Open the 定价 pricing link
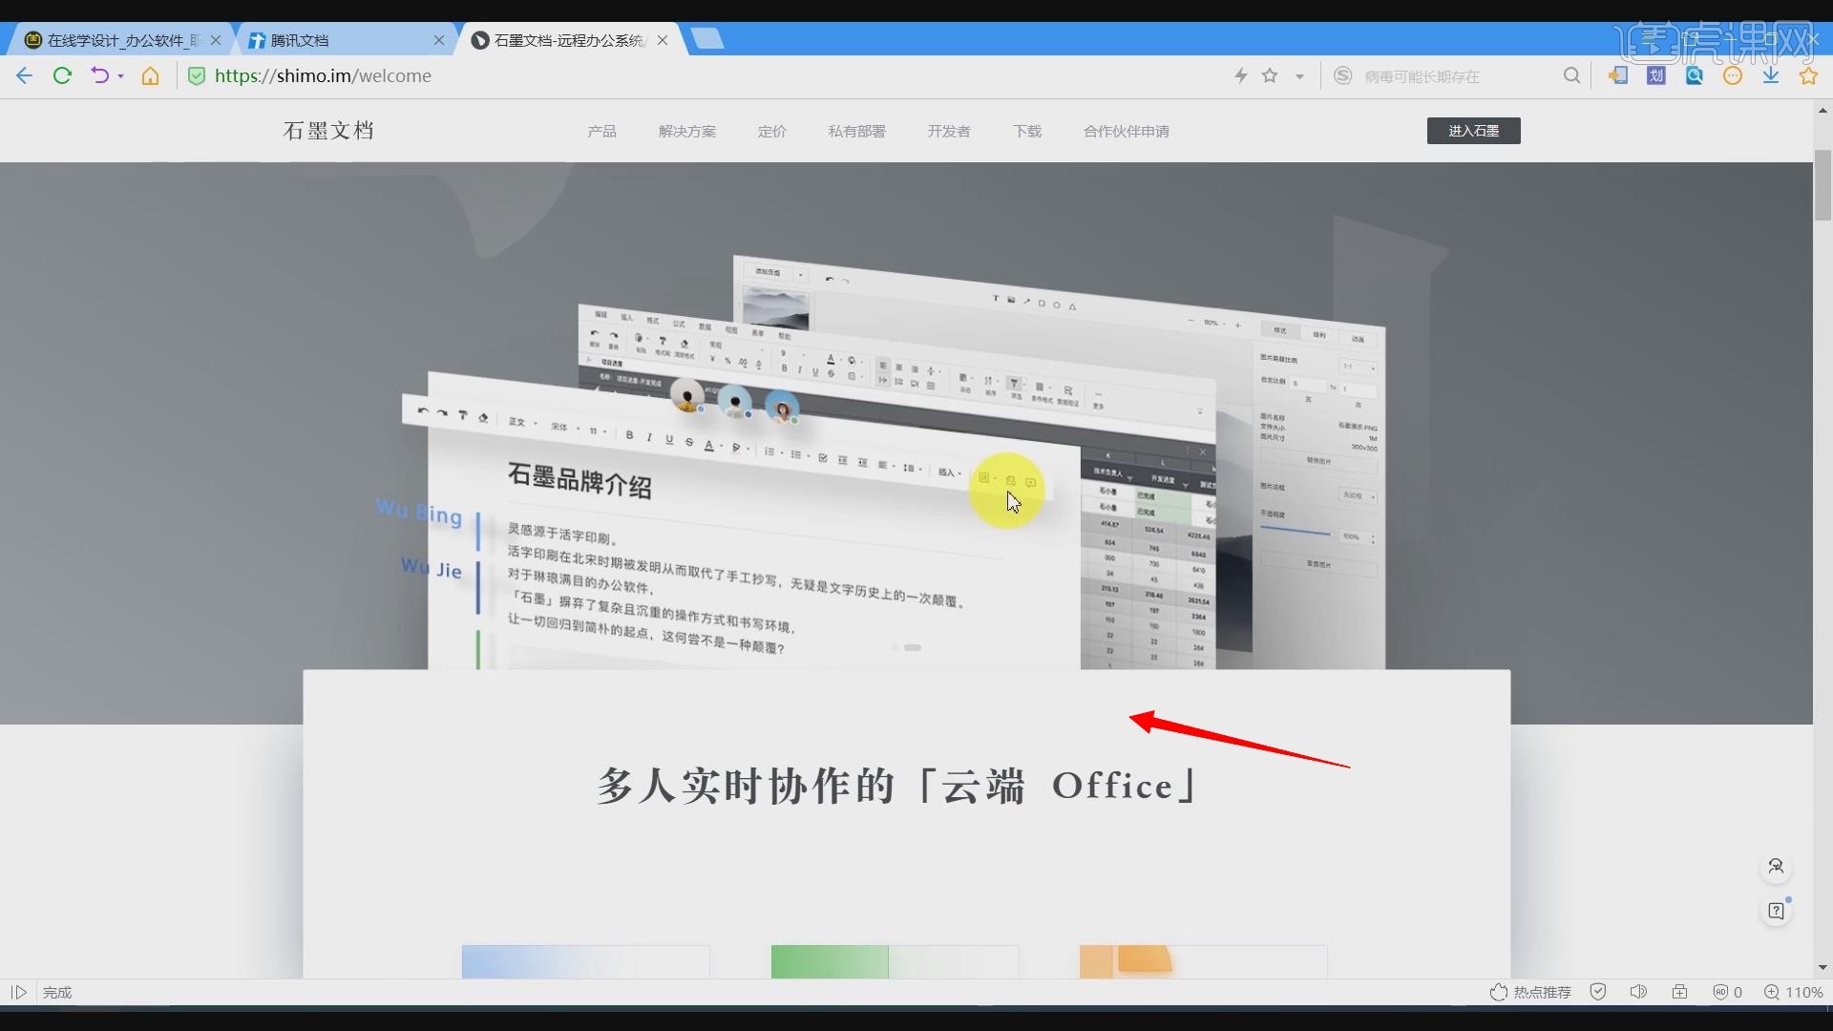1833x1031 pixels. click(771, 131)
